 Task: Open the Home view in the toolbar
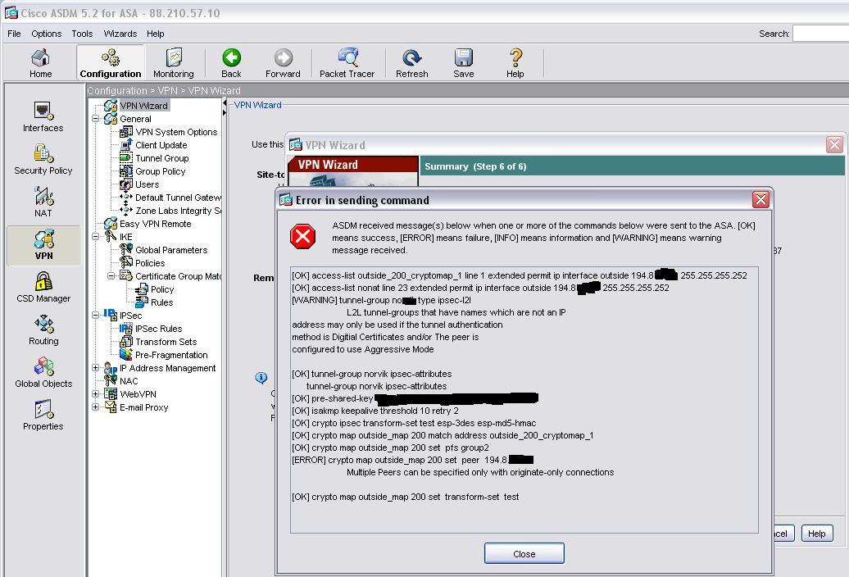point(41,63)
